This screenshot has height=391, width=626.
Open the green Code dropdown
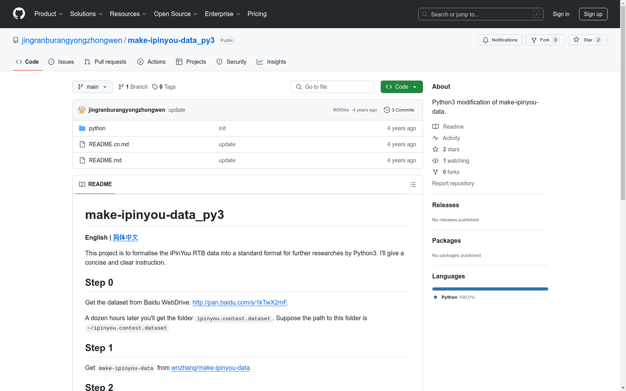[x=401, y=87]
